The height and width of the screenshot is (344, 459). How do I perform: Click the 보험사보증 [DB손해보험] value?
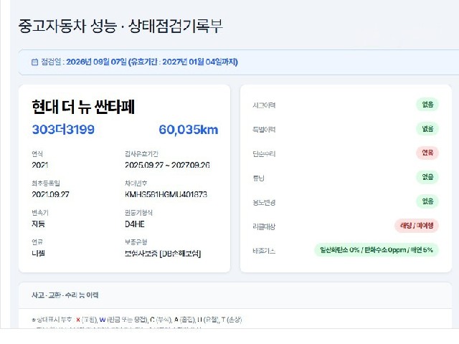pyautogui.click(x=163, y=253)
